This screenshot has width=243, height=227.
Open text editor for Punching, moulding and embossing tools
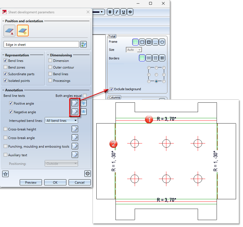(75, 146)
